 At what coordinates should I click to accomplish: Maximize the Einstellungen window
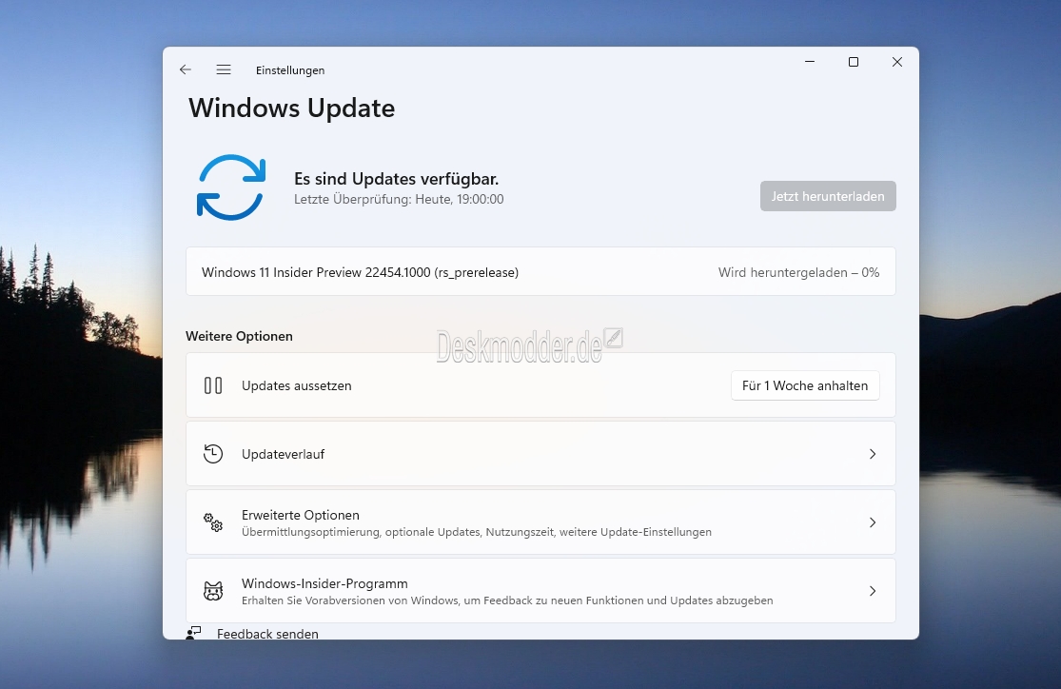pyautogui.click(x=854, y=62)
